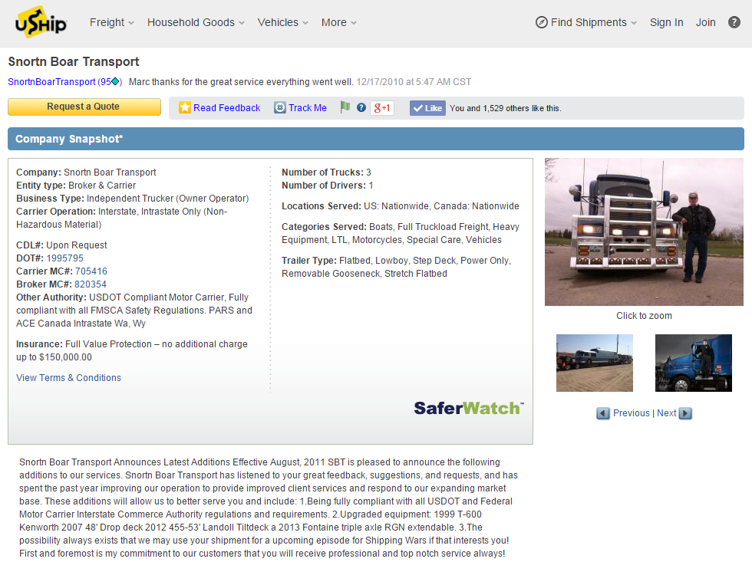The image size is (752, 562).
Task: Click the Track Me target icon
Action: point(279,107)
